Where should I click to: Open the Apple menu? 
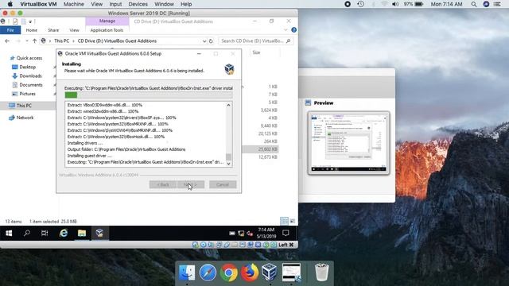(10, 4)
